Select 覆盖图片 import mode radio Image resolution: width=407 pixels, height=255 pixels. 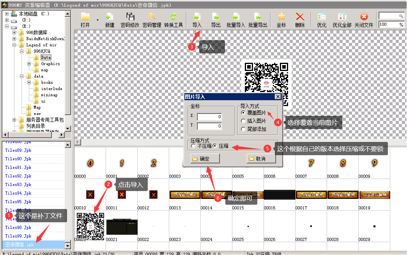click(243, 113)
